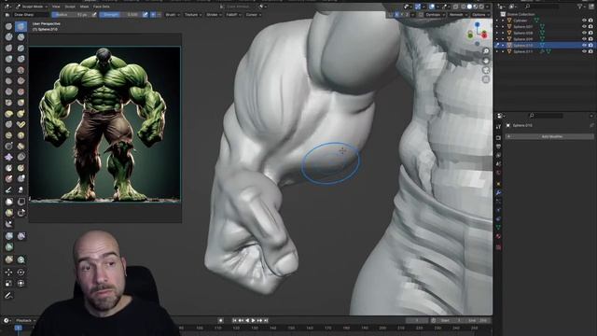Open the Face Sets menu
The height and width of the screenshot is (336, 597).
[x=102, y=7]
